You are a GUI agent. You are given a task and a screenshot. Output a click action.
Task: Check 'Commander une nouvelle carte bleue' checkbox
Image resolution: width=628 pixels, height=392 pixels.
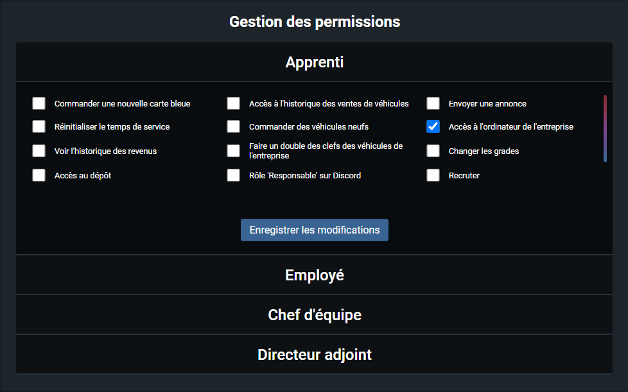click(39, 103)
